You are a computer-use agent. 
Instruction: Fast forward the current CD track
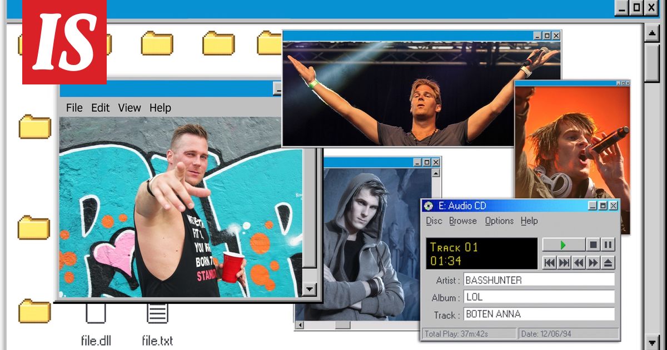(593, 262)
